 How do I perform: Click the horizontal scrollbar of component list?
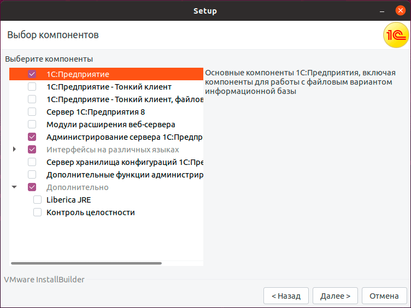pyautogui.click(x=86, y=263)
